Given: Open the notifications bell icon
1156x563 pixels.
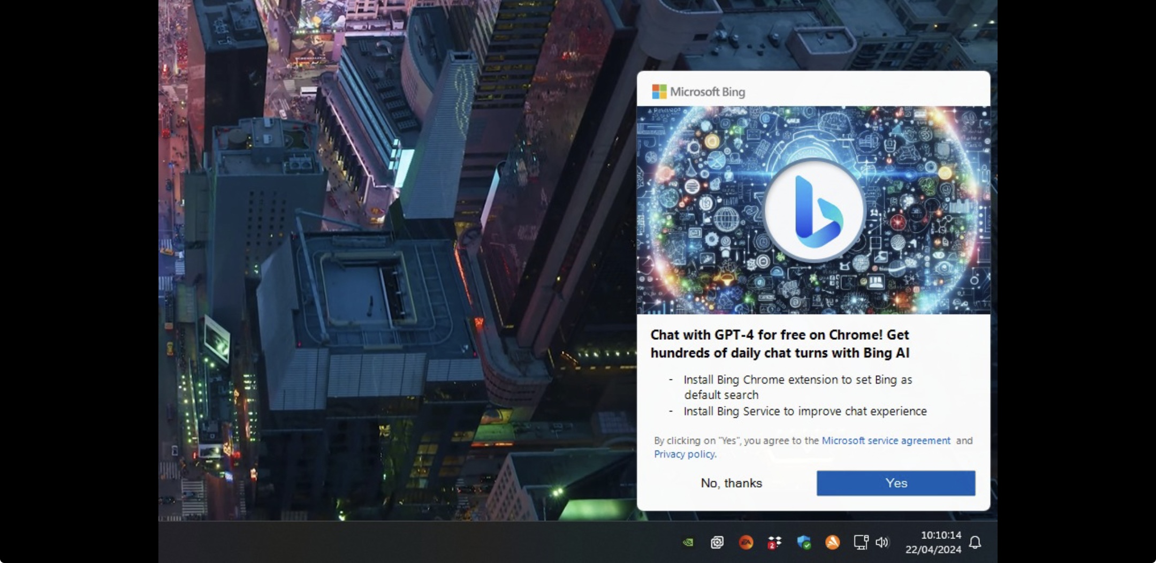Looking at the screenshot, I should (x=975, y=542).
